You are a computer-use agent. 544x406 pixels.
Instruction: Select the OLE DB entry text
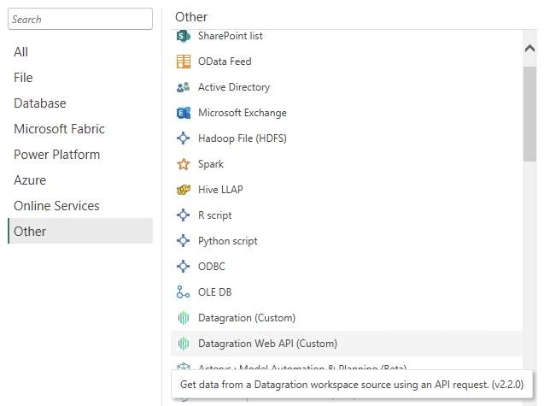coord(214,292)
